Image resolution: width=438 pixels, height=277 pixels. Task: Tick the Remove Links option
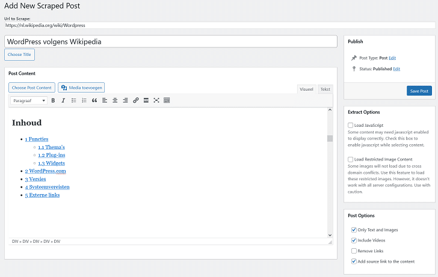(x=354, y=251)
